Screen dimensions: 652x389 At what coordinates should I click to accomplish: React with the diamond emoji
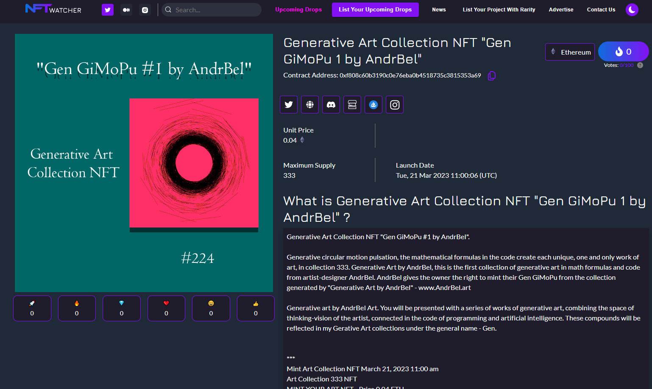[x=122, y=308]
